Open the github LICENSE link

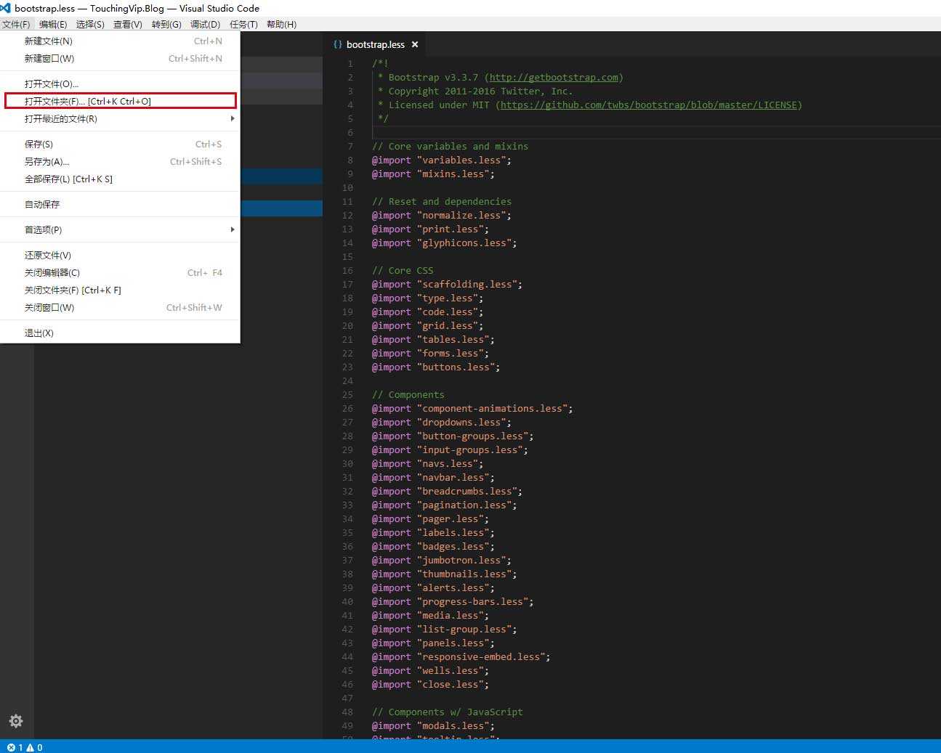[x=649, y=105]
